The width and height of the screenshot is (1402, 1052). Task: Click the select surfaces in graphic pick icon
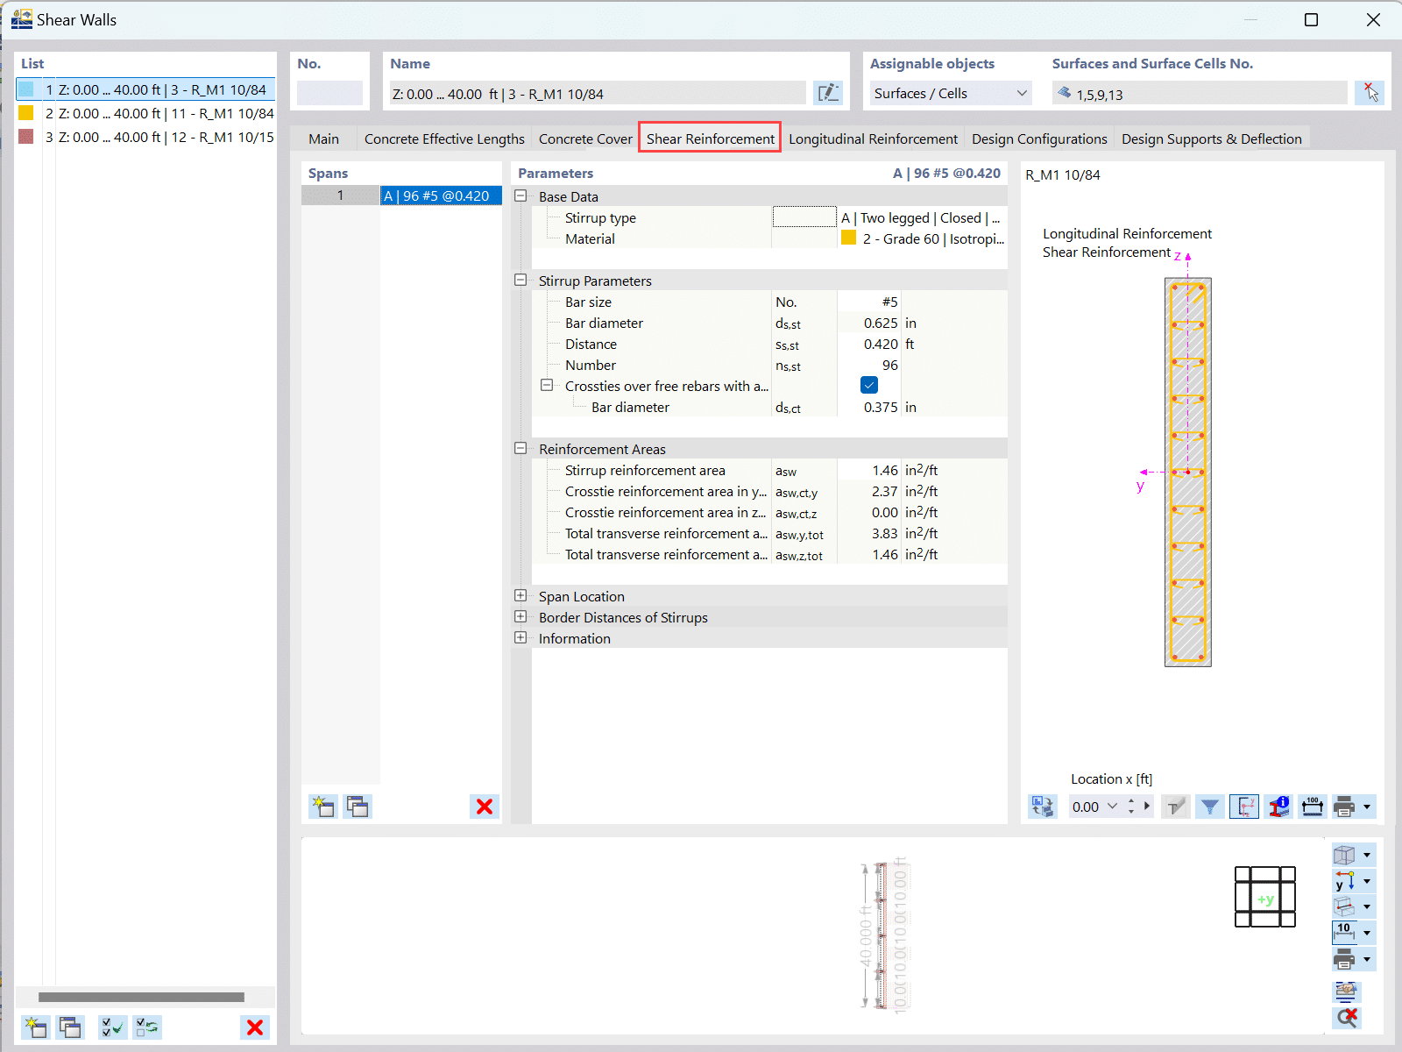tap(1370, 93)
